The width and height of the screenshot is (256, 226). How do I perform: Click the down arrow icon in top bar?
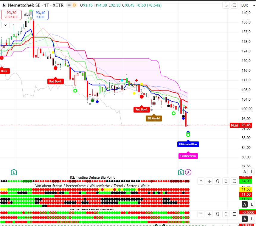pos(226,5)
